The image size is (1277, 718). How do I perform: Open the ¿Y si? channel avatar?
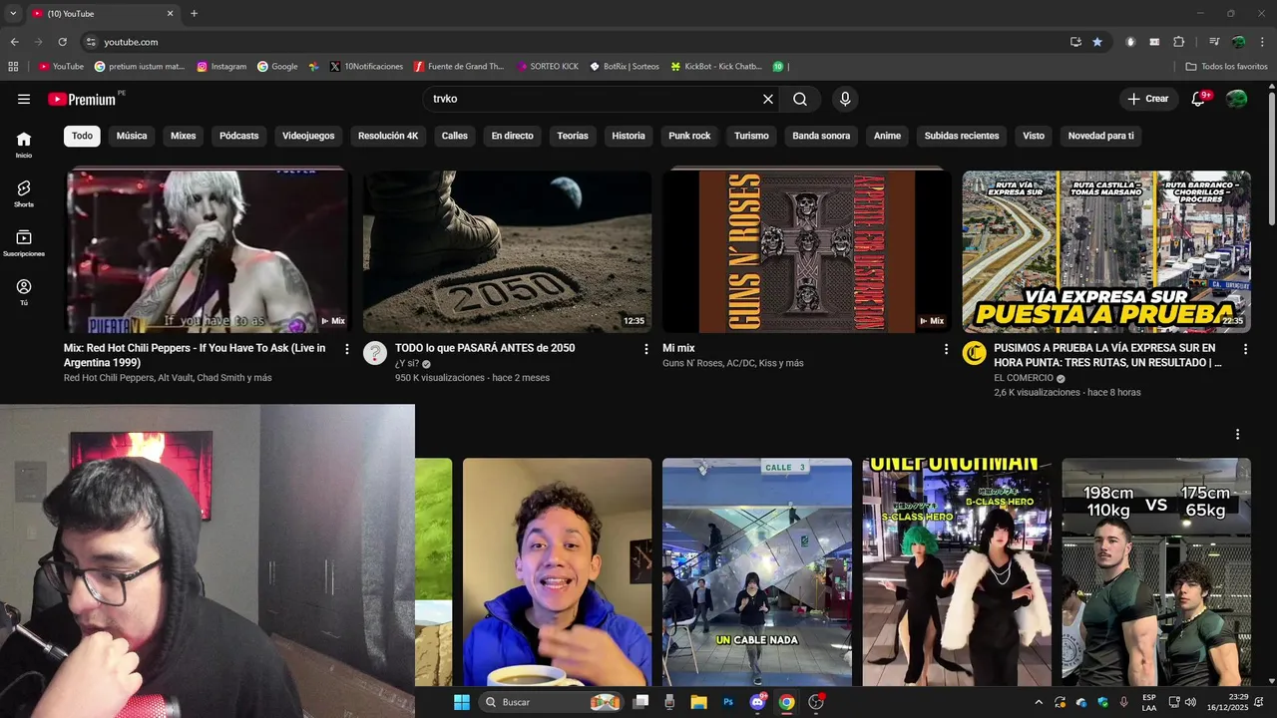(x=375, y=353)
